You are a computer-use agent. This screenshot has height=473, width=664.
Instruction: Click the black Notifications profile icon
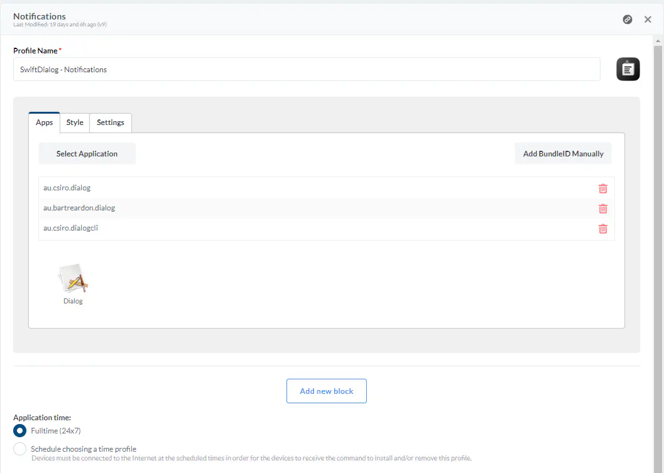[x=628, y=69]
